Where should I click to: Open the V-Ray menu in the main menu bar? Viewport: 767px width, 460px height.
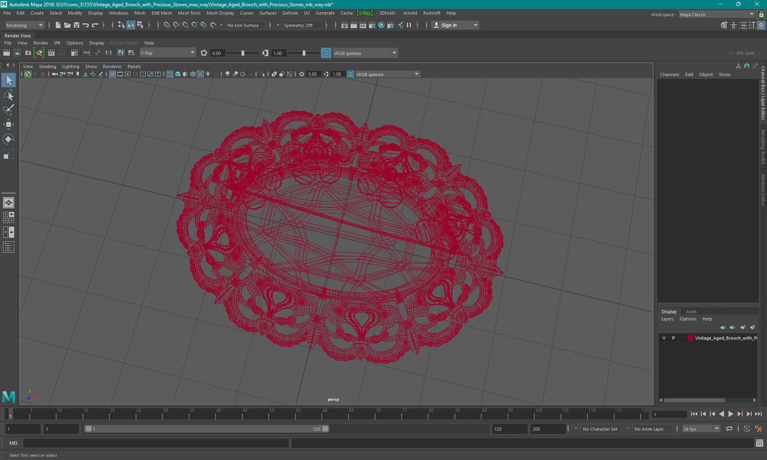(365, 13)
